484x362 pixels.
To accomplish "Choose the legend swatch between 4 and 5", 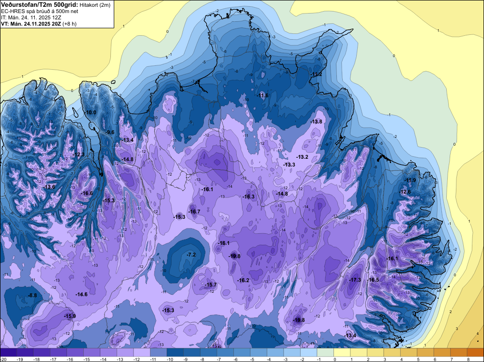I will tap(408, 352).
